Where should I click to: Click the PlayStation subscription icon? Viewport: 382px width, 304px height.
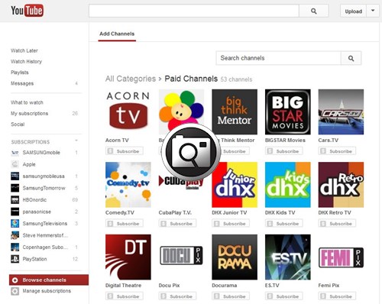(x=15, y=259)
